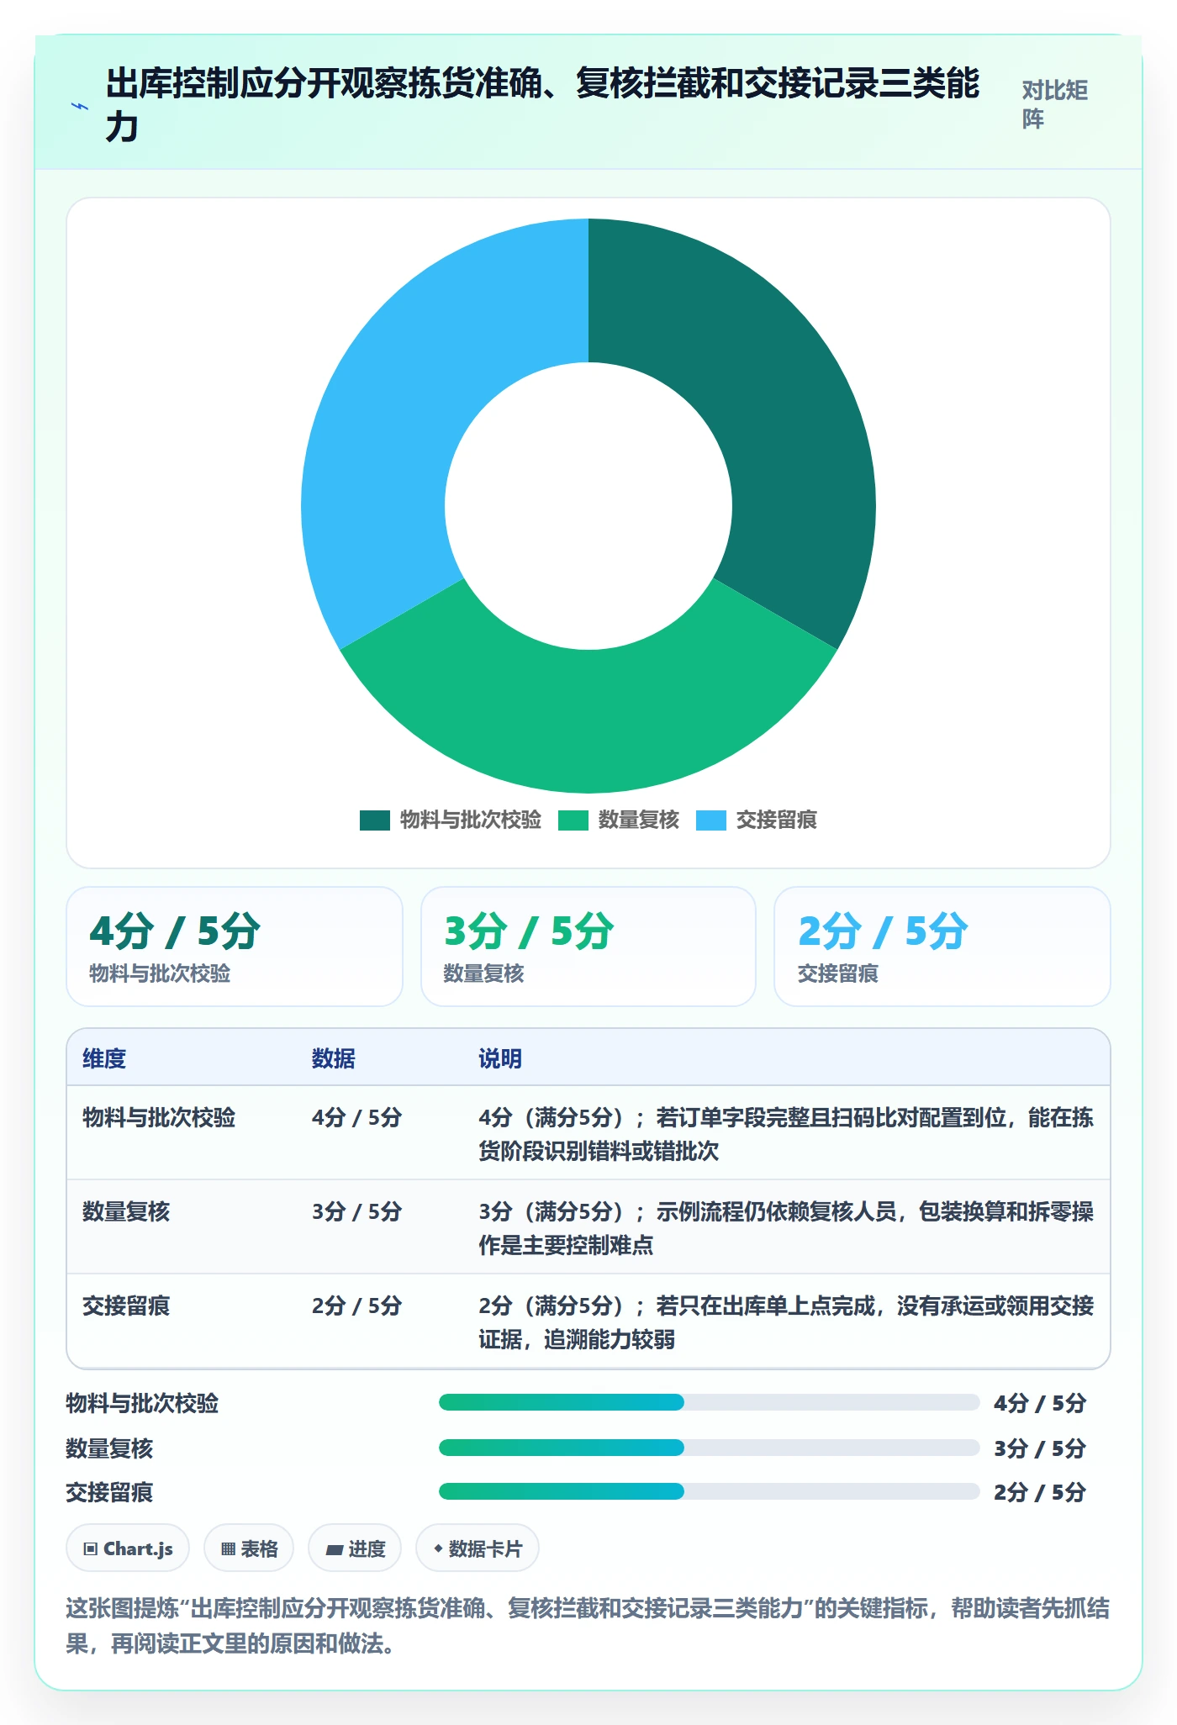Click the bar icon in 进度 chip
1177x1725 pixels.
coord(334,1549)
